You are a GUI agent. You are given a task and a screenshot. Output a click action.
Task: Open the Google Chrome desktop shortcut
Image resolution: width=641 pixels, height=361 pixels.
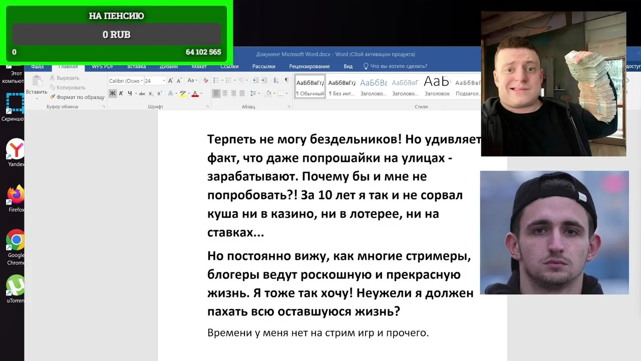[x=16, y=247]
